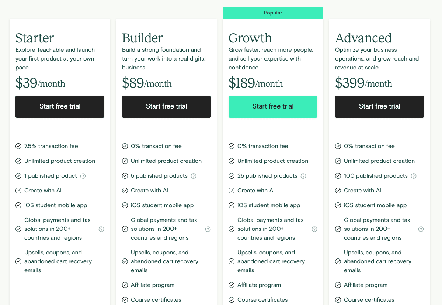This screenshot has height=305, width=442.
Task: Click the checkmark by Growth's Create with AI
Action: [x=232, y=191]
